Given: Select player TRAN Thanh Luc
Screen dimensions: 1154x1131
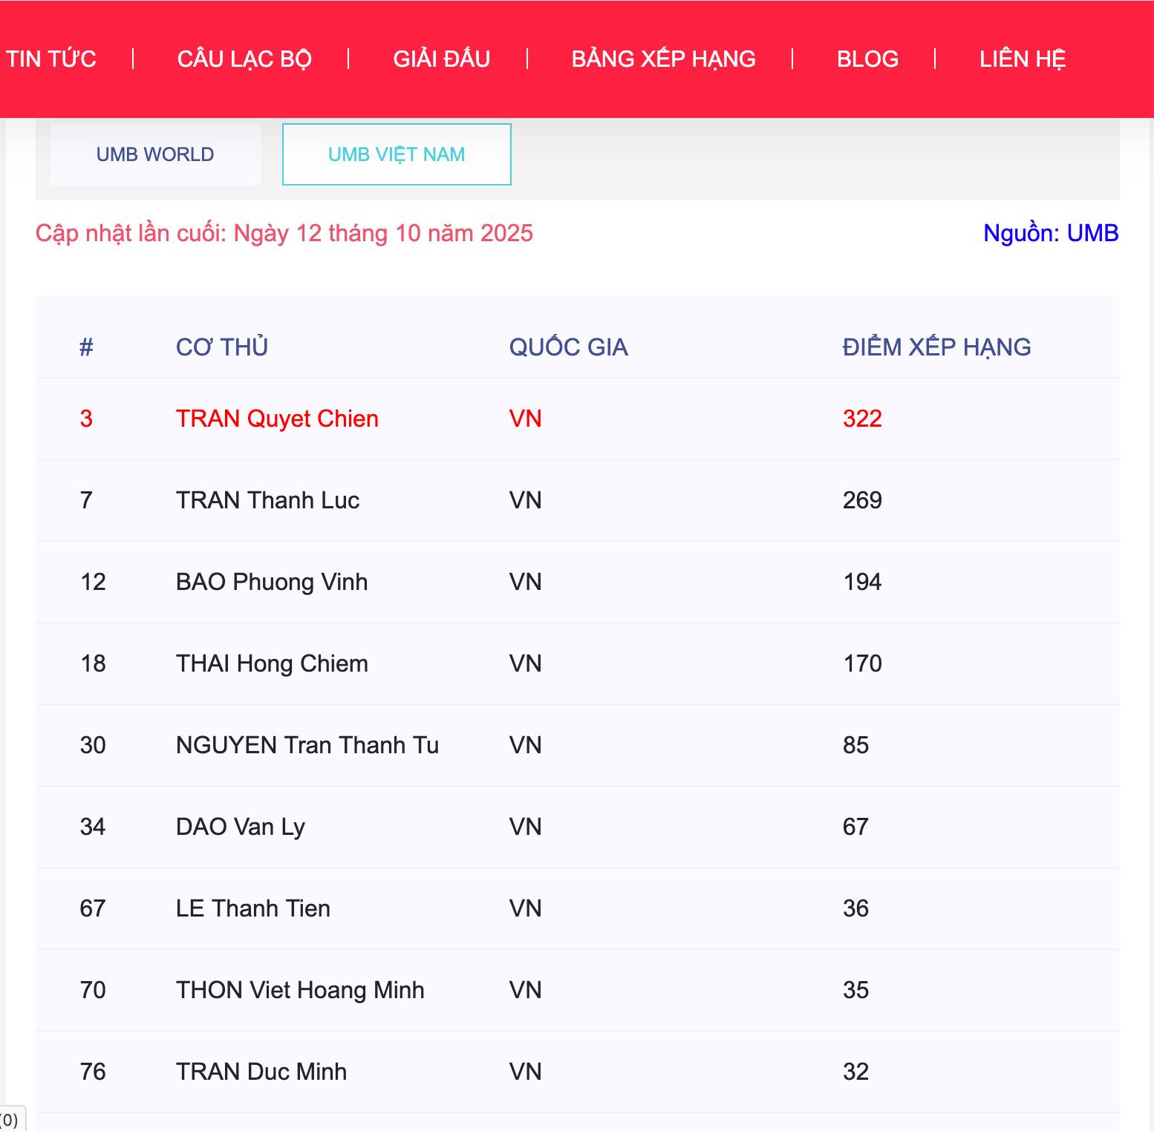Looking at the screenshot, I should tap(267, 500).
